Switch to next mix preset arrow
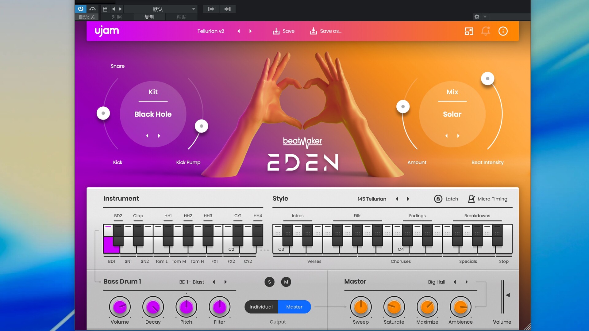Viewport: 589px width, 331px height. pyautogui.click(x=458, y=135)
